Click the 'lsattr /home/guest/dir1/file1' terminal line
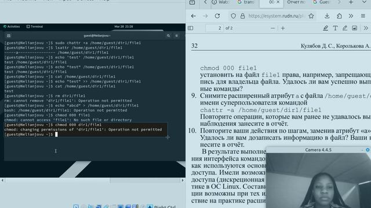The image size is (371, 208). (63, 47)
